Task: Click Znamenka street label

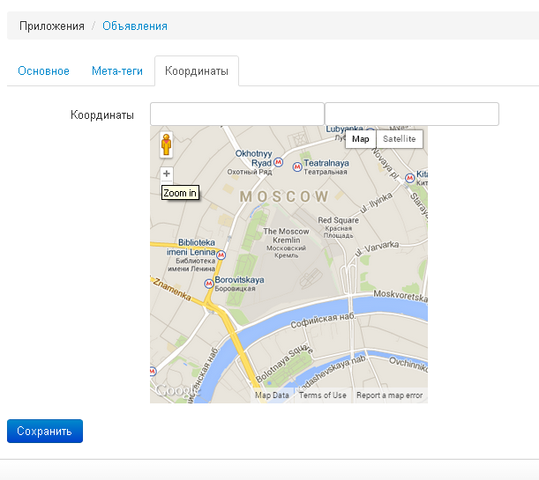Action: click(171, 289)
